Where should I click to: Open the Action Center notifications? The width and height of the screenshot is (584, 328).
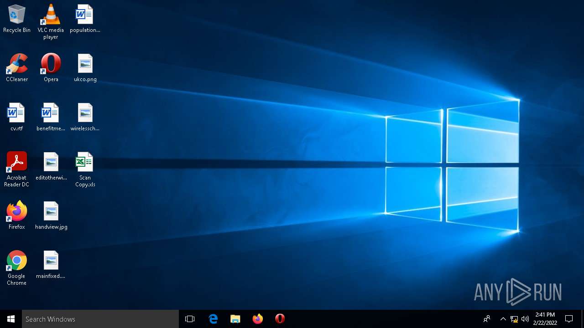click(569, 319)
